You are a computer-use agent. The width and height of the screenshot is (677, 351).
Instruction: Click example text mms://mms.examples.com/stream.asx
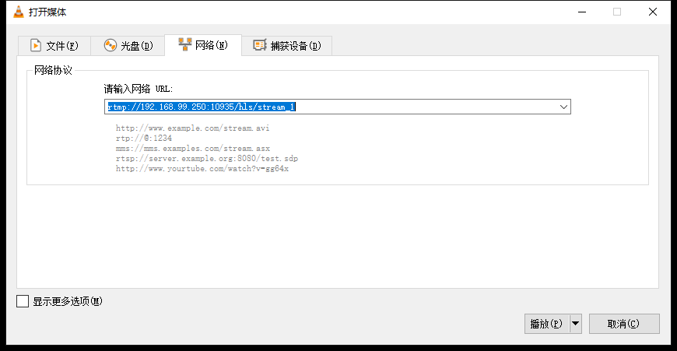point(192,149)
